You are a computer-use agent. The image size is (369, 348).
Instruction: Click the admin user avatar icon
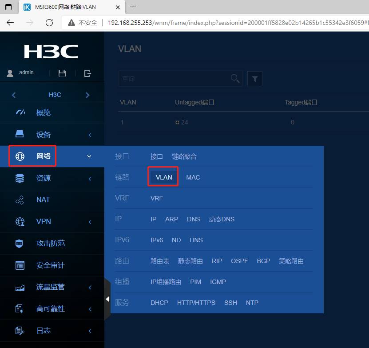click(x=10, y=73)
